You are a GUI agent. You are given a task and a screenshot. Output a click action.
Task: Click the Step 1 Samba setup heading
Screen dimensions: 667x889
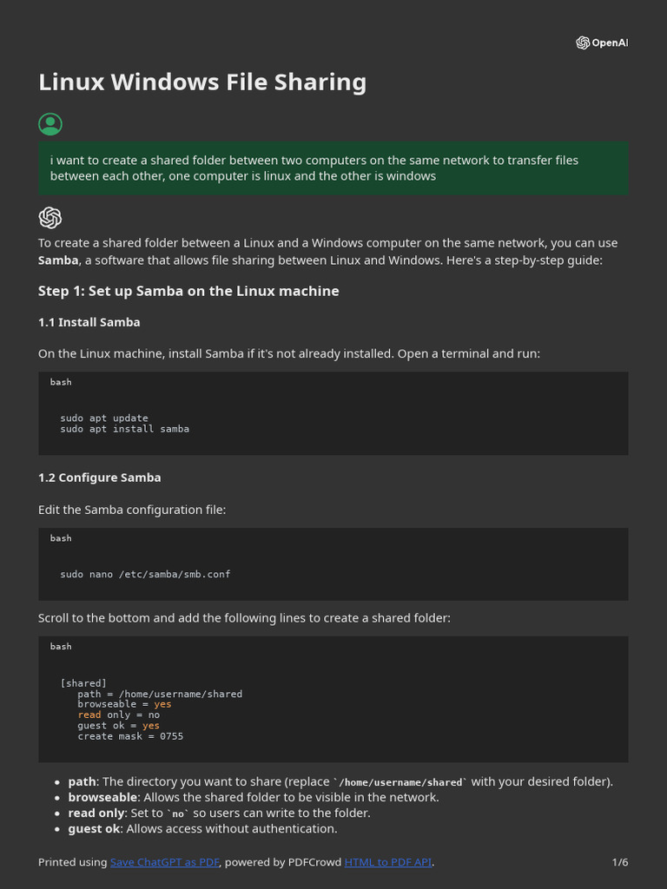pos(188,291)
